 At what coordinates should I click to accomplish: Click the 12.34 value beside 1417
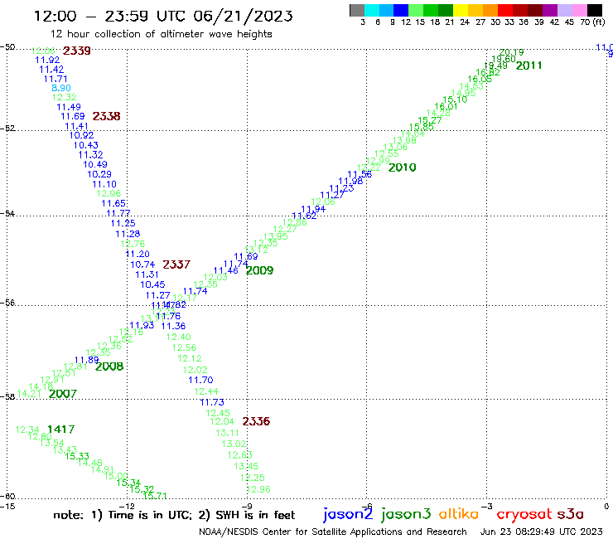click(27, 430)
